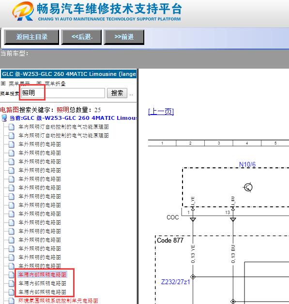The image size is (289, 304).
Task: Click the transistor symbol inside N10/6
Action: (248, 188)
